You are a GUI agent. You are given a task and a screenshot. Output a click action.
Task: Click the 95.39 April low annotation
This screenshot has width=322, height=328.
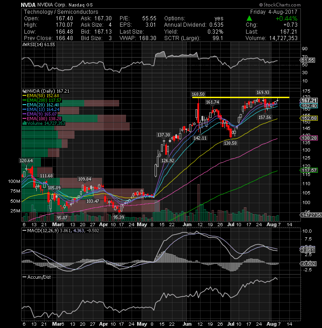(x=119, y=217)
